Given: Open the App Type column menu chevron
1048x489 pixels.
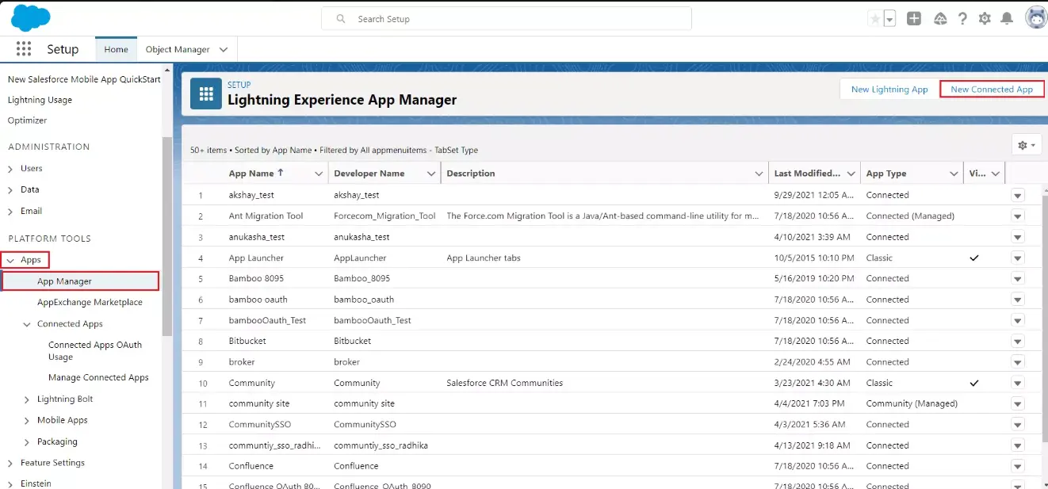Looking at the screenshot, I should coord(954,174).
